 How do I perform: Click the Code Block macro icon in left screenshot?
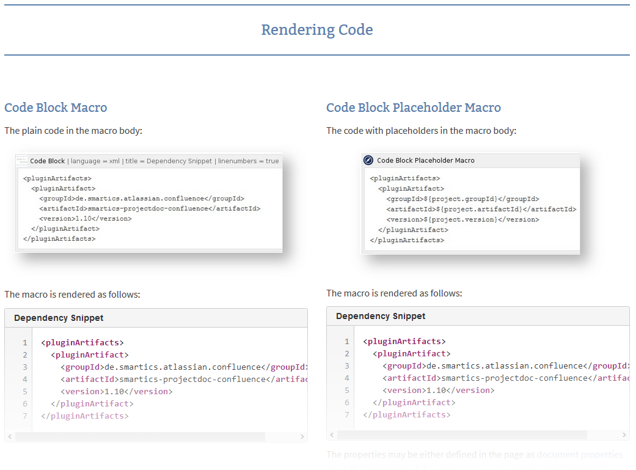point(22,161)
